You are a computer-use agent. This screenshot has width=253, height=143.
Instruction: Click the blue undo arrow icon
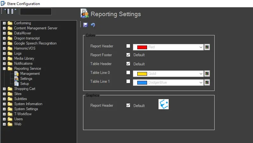point(93,25)
